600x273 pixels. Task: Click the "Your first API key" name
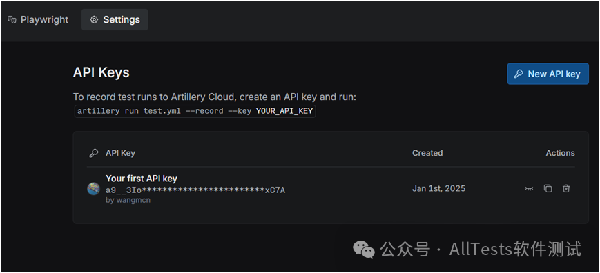point(142,179)
